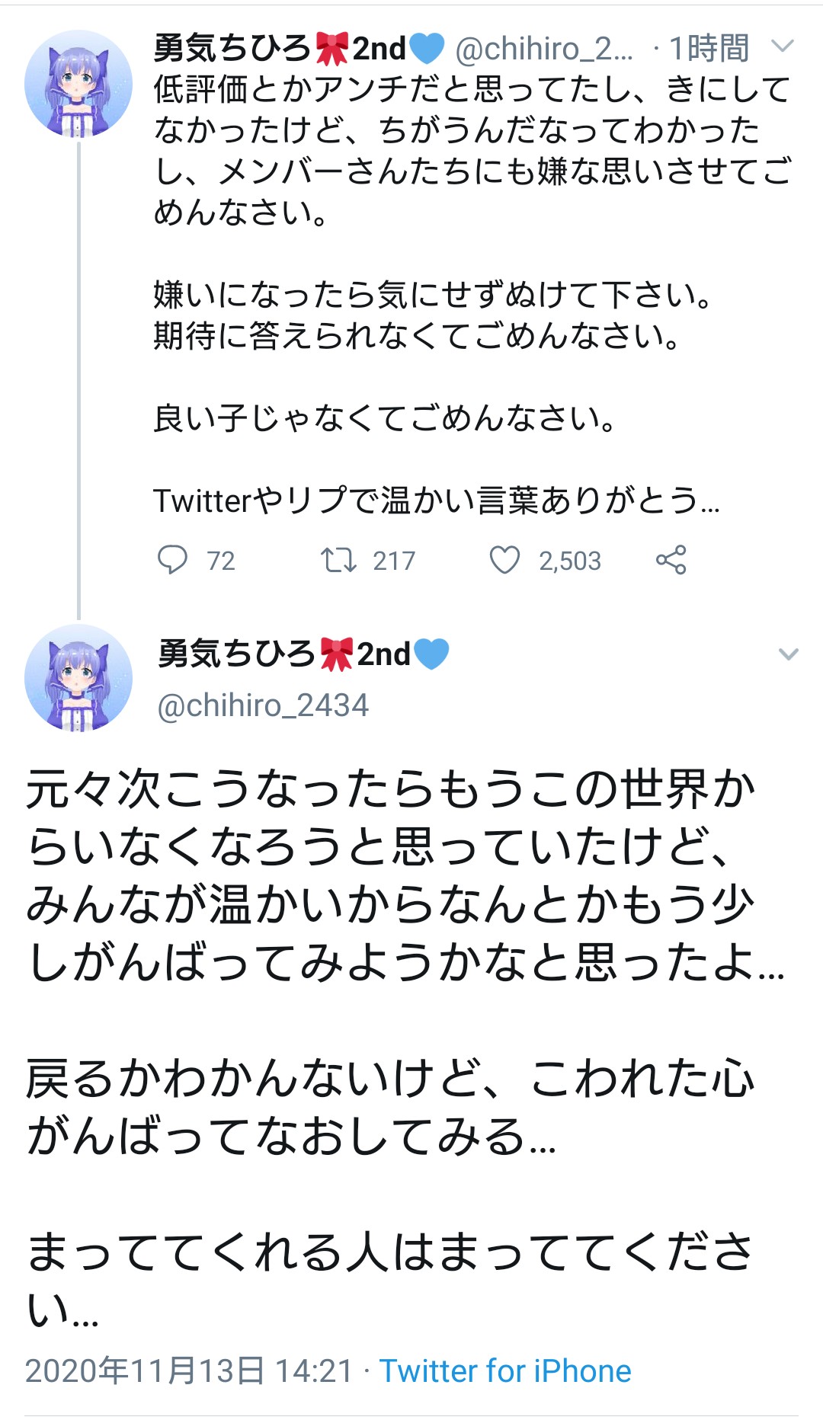Tap the 72 reply count
This screenshot has width=823, height=1420.
coord(221,561)
